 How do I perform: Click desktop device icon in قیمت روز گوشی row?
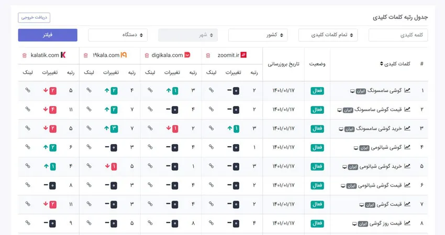pos(354,224)
